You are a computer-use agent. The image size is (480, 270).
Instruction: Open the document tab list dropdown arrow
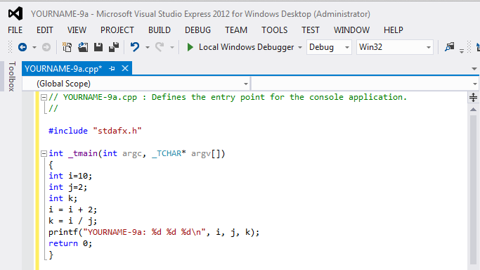point(474,69)
